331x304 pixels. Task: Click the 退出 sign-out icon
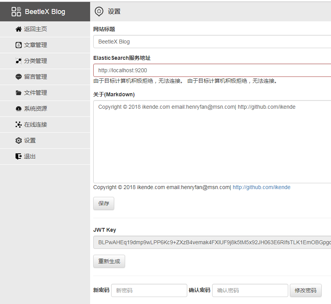pos(18,156)
